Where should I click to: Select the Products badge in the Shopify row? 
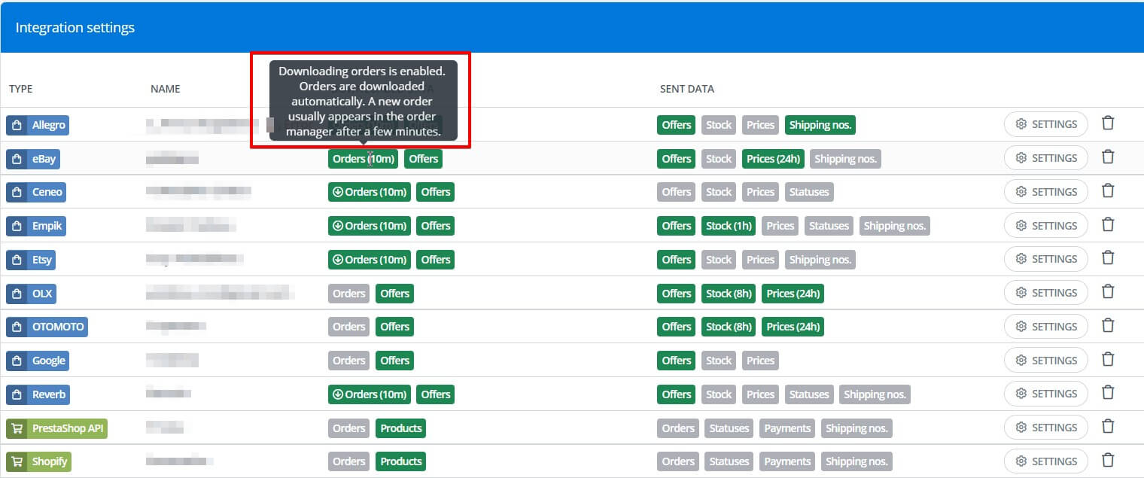click(x=401, y=461)
